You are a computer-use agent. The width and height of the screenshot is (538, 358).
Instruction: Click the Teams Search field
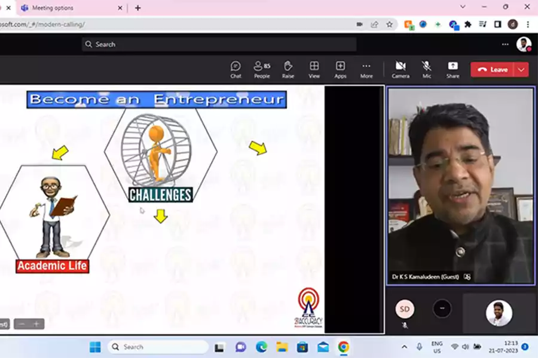219,44
